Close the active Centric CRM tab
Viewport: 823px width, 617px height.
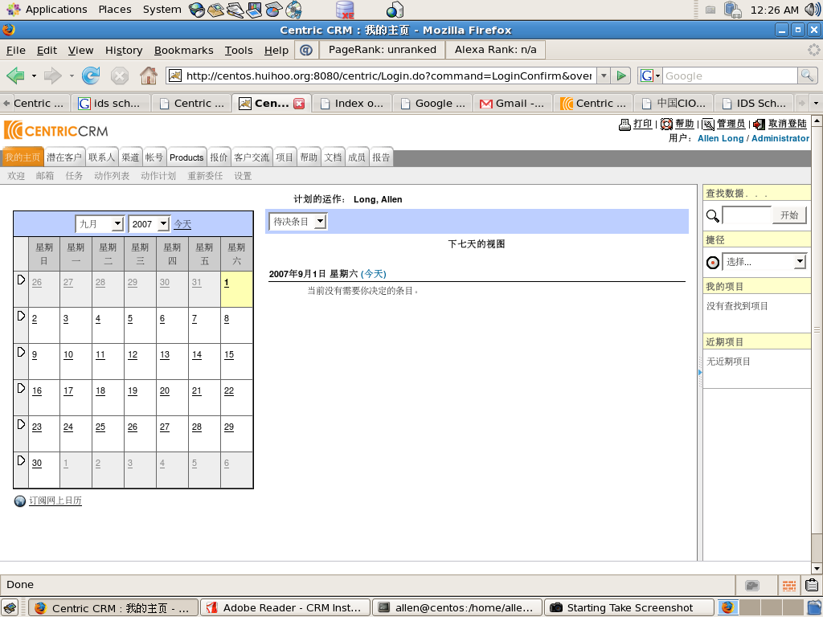pyautogui.click(x=299, y=104)
